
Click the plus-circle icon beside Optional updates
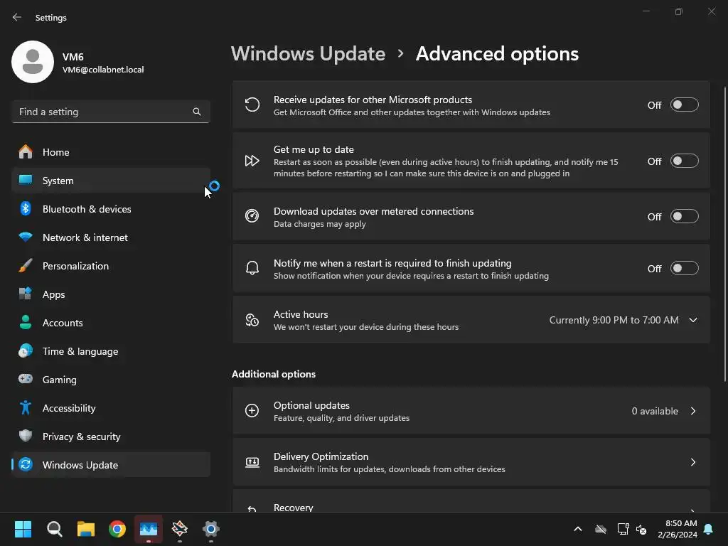pyautogui.click(x=252, y=411)
